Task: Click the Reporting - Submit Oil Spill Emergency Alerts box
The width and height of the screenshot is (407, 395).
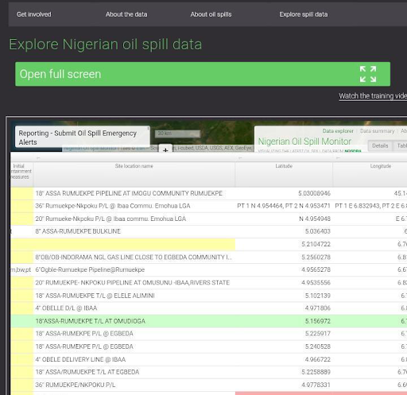Action: [83, 137]
